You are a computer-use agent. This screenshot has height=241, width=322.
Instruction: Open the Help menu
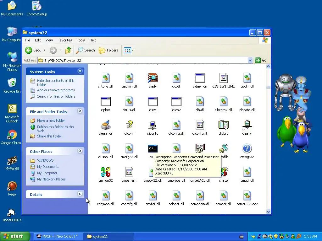click(93, 40)
